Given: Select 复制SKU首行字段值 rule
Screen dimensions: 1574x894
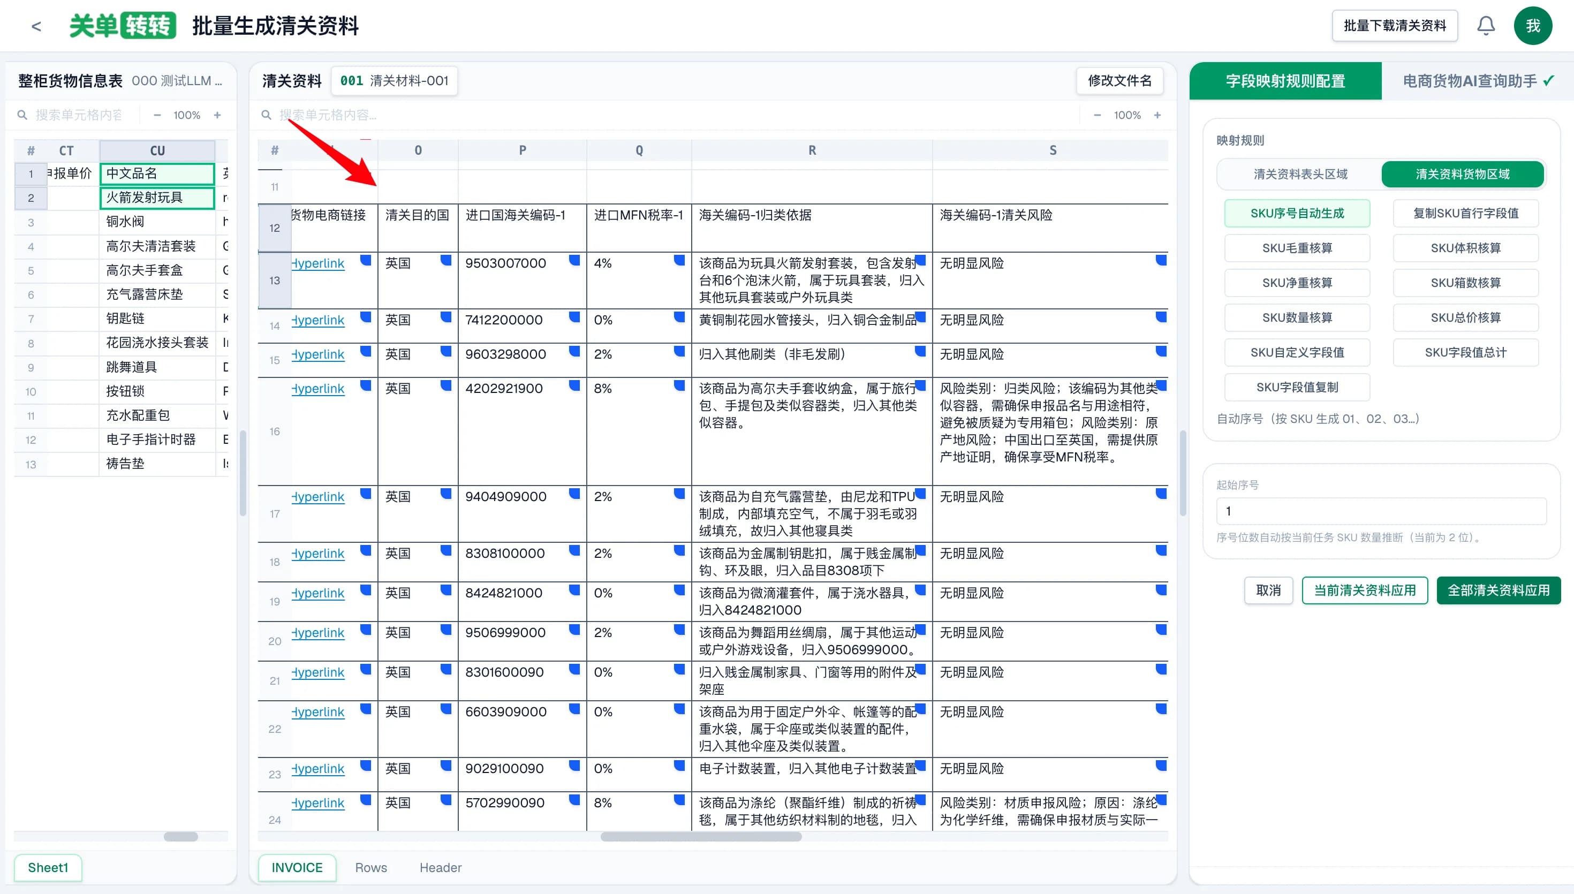Looking at the screenshot, I should pos(1465,213).
